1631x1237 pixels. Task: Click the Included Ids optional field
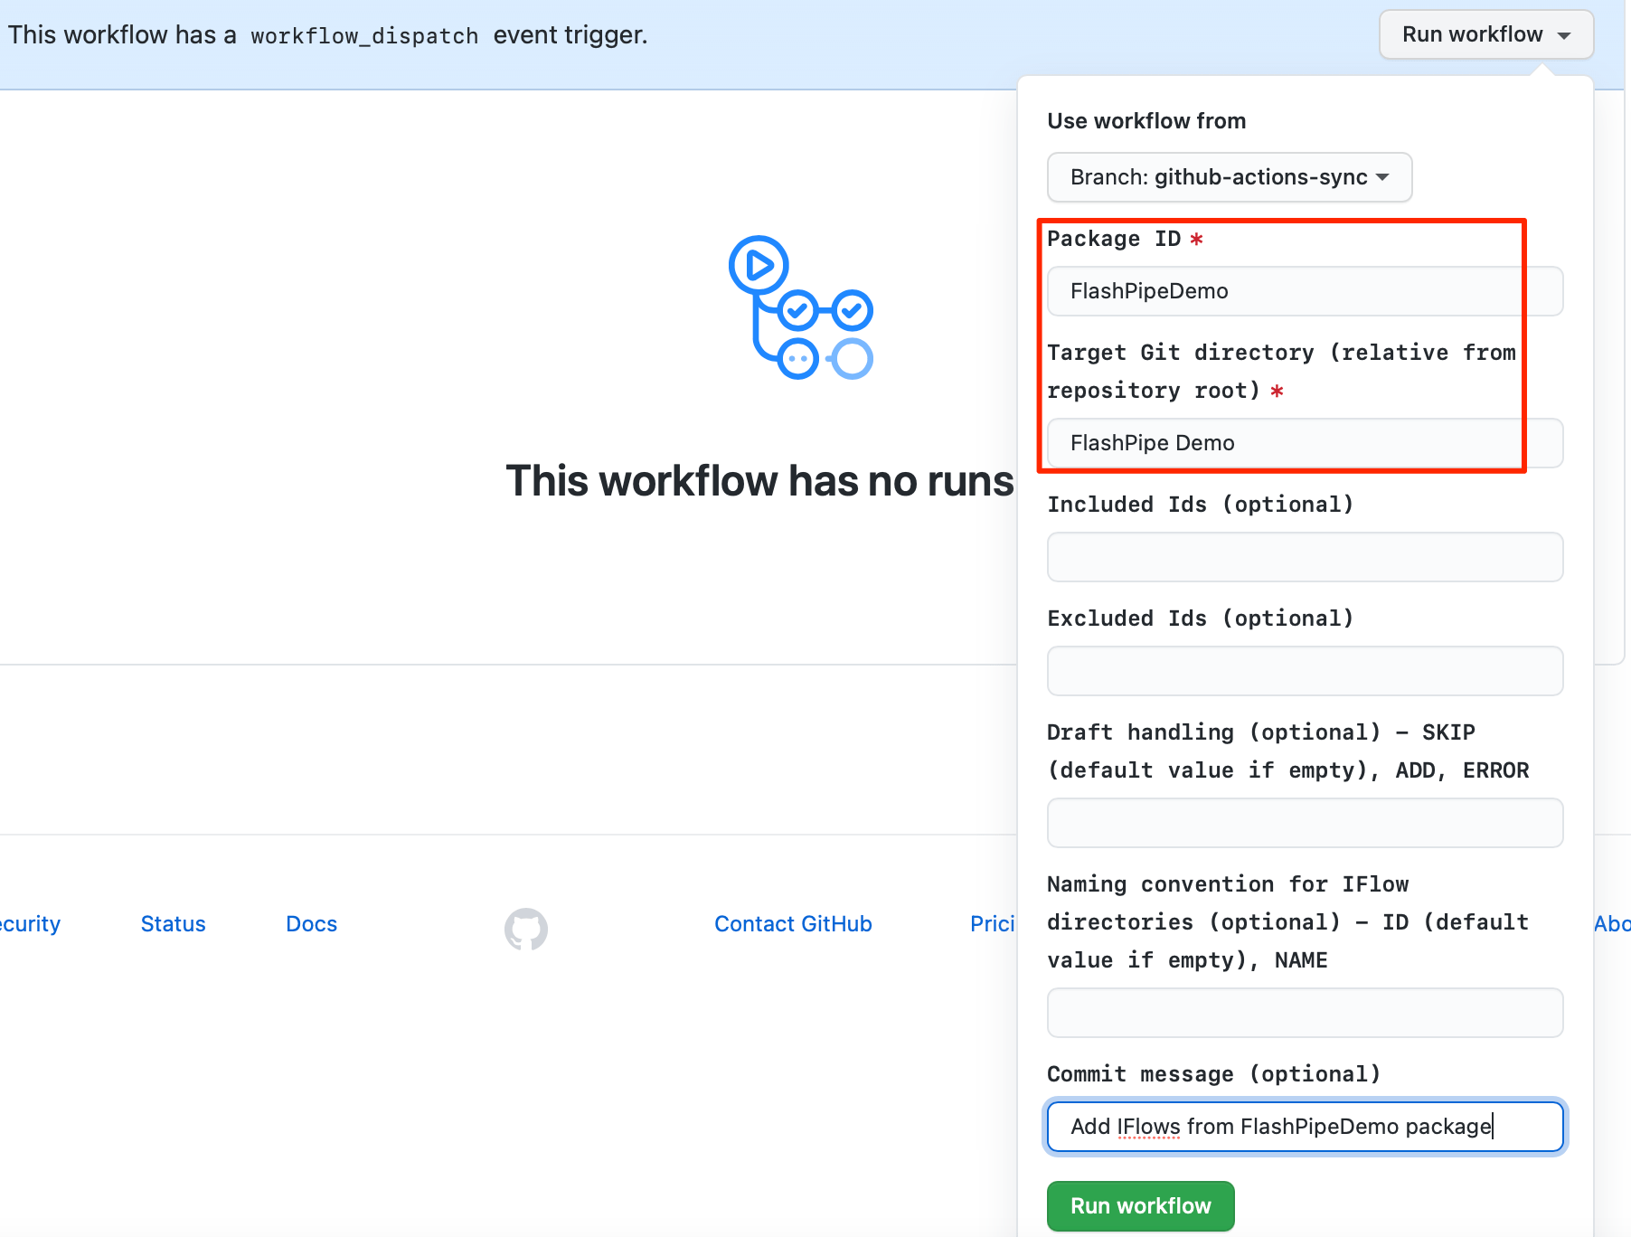coord(1305,557)
